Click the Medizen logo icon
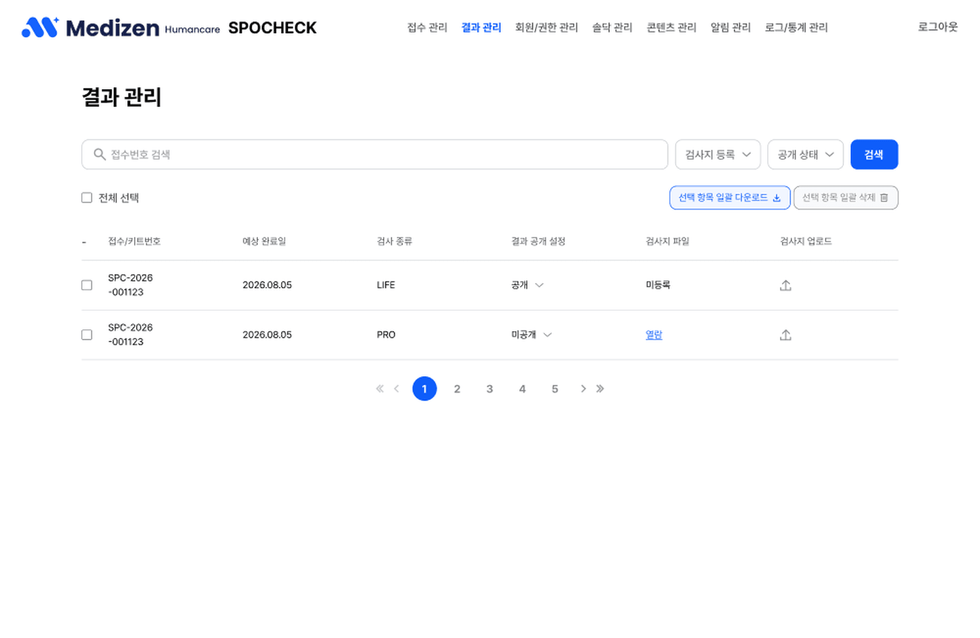The image size is (980, 638). (x=40, y=27)
